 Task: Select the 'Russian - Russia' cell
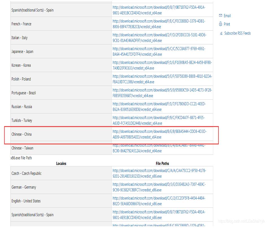[x=61, y=107]
